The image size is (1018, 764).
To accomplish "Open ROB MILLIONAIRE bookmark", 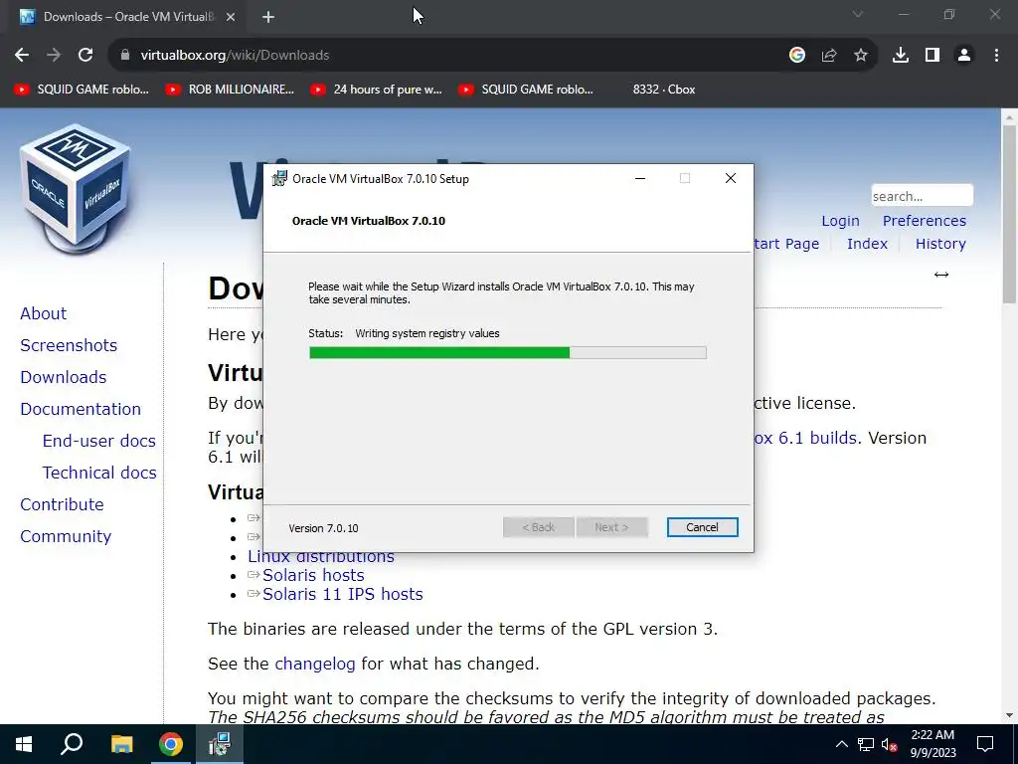I will pyautogui.click(x=230, y=90).
